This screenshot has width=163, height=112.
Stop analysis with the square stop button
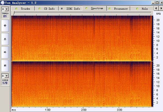[x=5, y=65]
